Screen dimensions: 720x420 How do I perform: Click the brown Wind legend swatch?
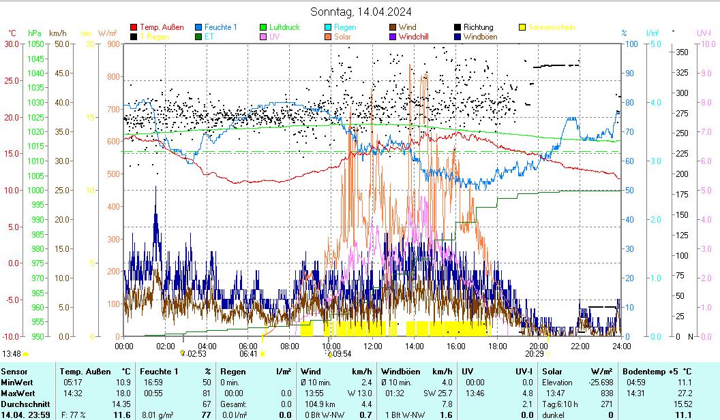[393, 27]
